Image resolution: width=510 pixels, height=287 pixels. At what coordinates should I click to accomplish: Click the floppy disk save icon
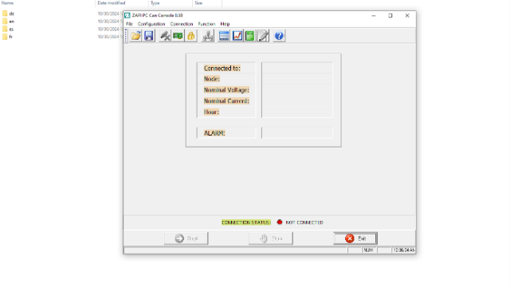pos(149,36)
